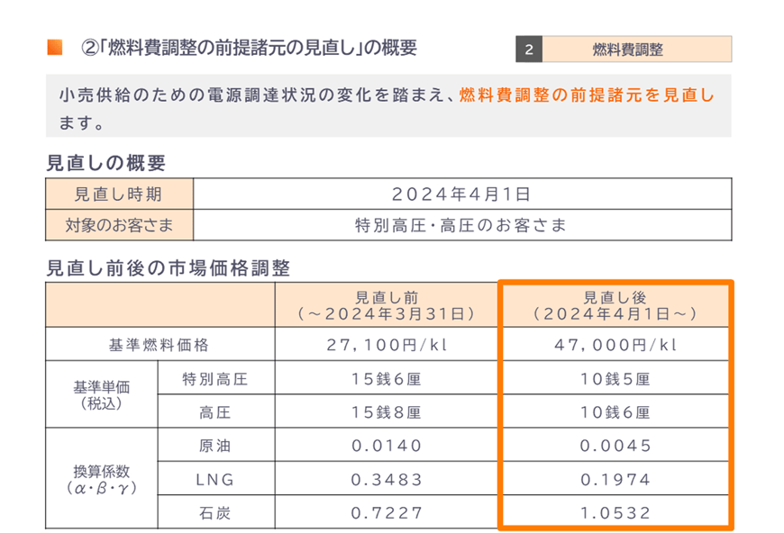Select the 見直し後 column header
Viewport: 784px width, 533px height.
pyautogui.click(x=615, y=306)
